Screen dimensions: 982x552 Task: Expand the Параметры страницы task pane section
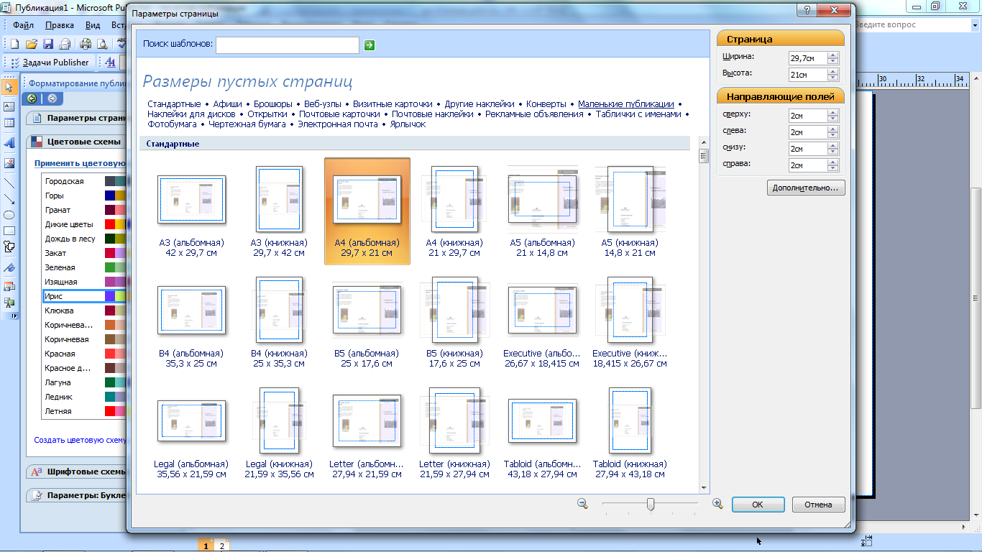coord(77,118)
